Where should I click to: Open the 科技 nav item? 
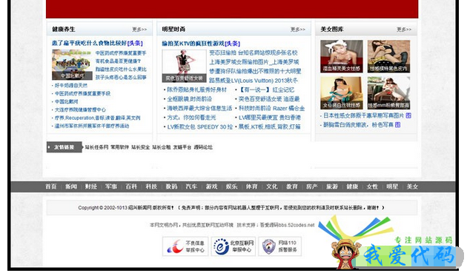click(x=151, y=186)
